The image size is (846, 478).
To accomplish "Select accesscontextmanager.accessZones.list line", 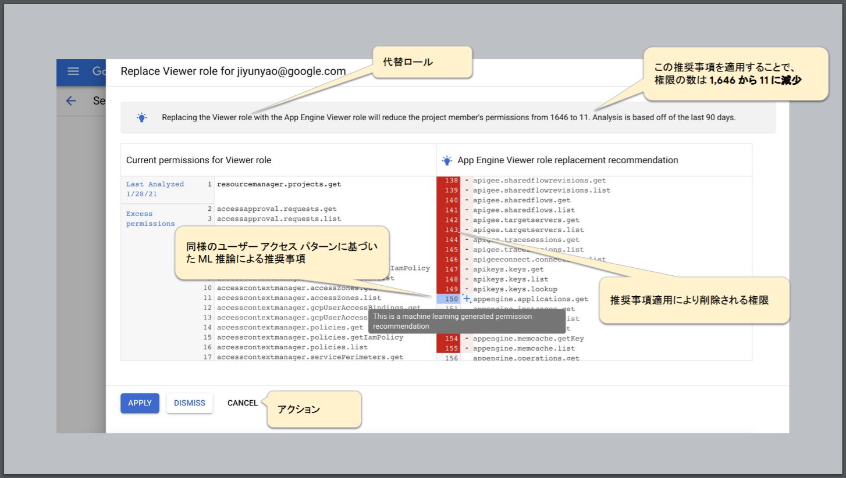I will (x=299, y=298).
